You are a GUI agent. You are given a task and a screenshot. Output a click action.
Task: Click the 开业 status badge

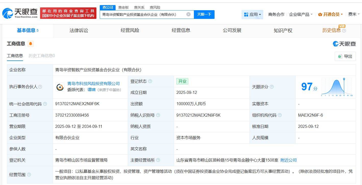[x=182, y=81]
